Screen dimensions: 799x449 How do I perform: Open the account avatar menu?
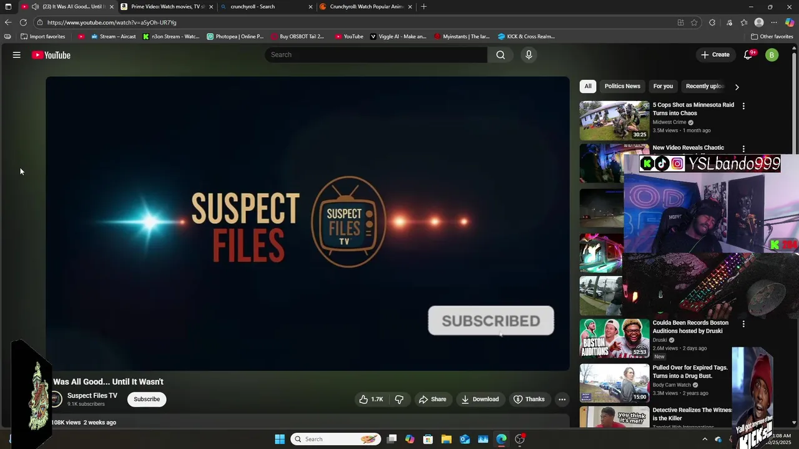(x=772, y=55)
